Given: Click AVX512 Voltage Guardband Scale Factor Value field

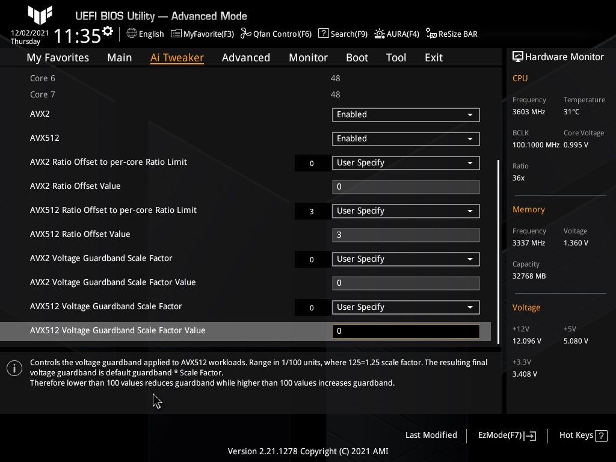Looking at the screenshot, I should pyautogui.click(x=406, y=331).
